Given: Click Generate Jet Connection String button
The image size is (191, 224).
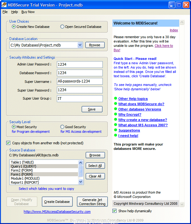Looking at the screenshot, I should point(92,202).
